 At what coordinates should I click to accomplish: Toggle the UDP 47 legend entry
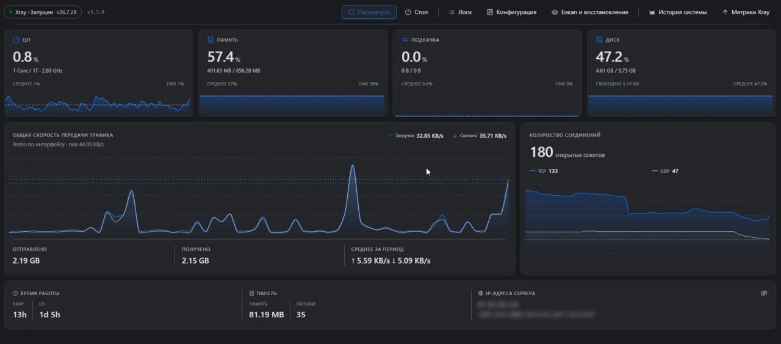(665, 171)
